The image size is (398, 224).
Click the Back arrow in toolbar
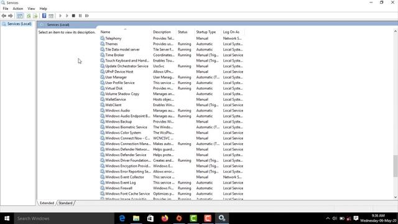(x=4, y=16)
